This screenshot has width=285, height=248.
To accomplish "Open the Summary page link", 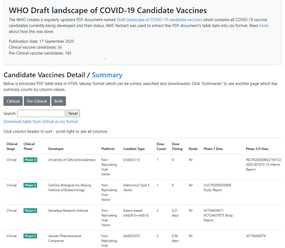I will (x=107, y=75).
